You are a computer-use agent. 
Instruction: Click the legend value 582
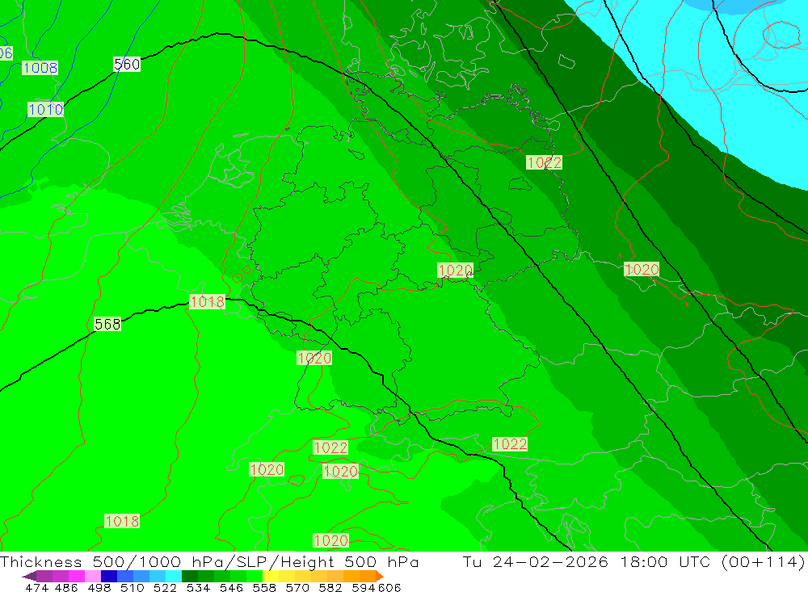pos(330,587)
